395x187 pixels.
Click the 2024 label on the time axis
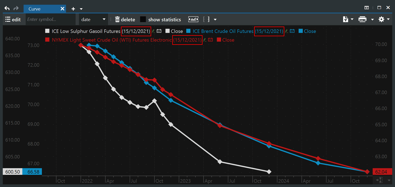click(284, 181)
